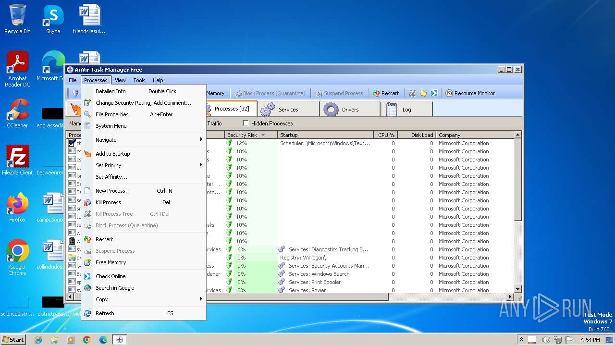Select Services: Windows Search startup entry
The width and height of the screenshot is (615, 346).
coord(319,274)
